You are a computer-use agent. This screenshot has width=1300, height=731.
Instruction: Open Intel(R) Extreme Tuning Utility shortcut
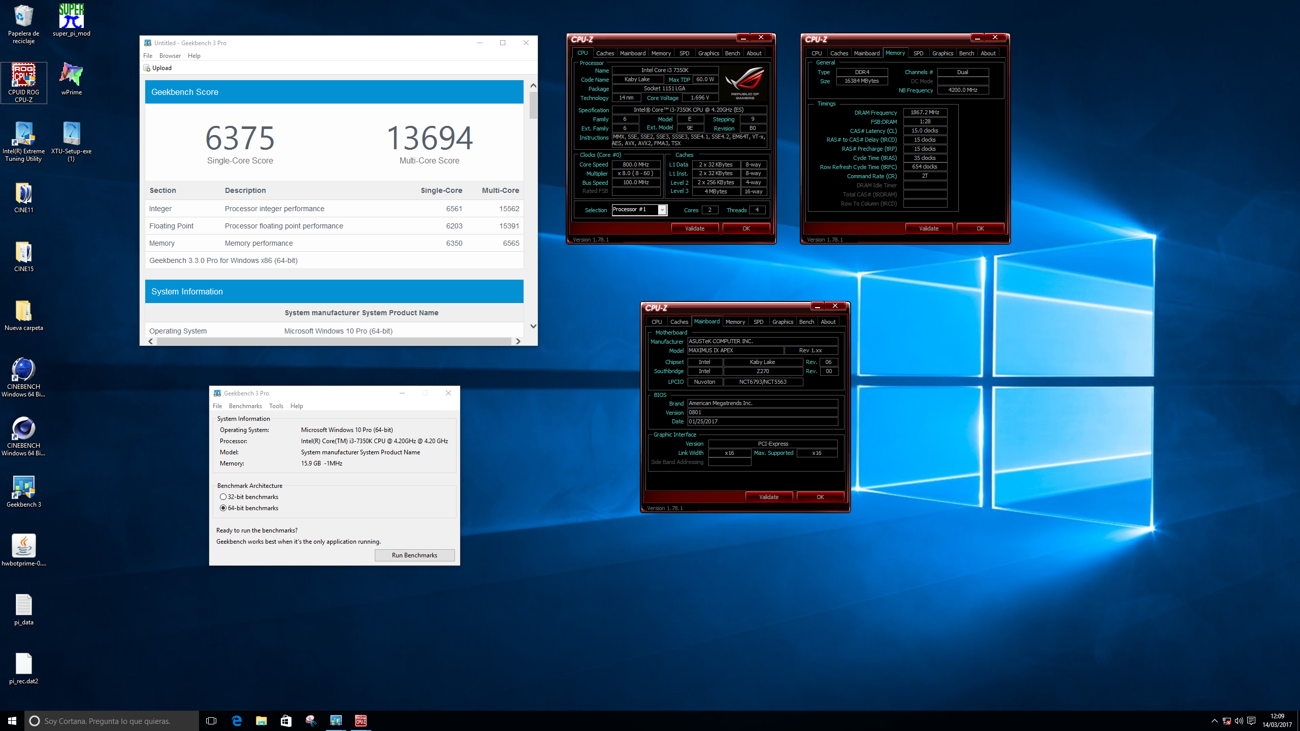[x=23, y=142]
